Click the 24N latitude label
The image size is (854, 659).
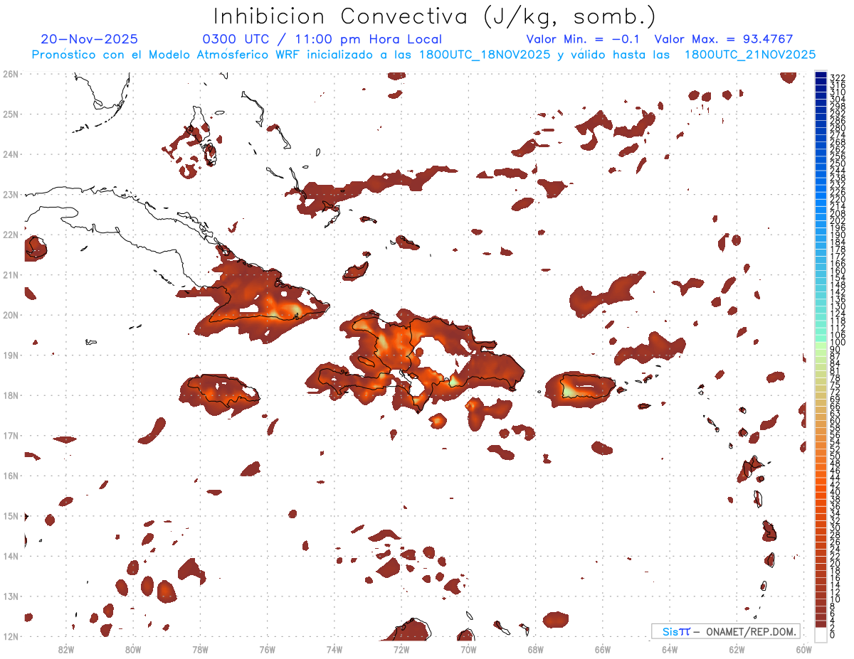click(11, 154)
